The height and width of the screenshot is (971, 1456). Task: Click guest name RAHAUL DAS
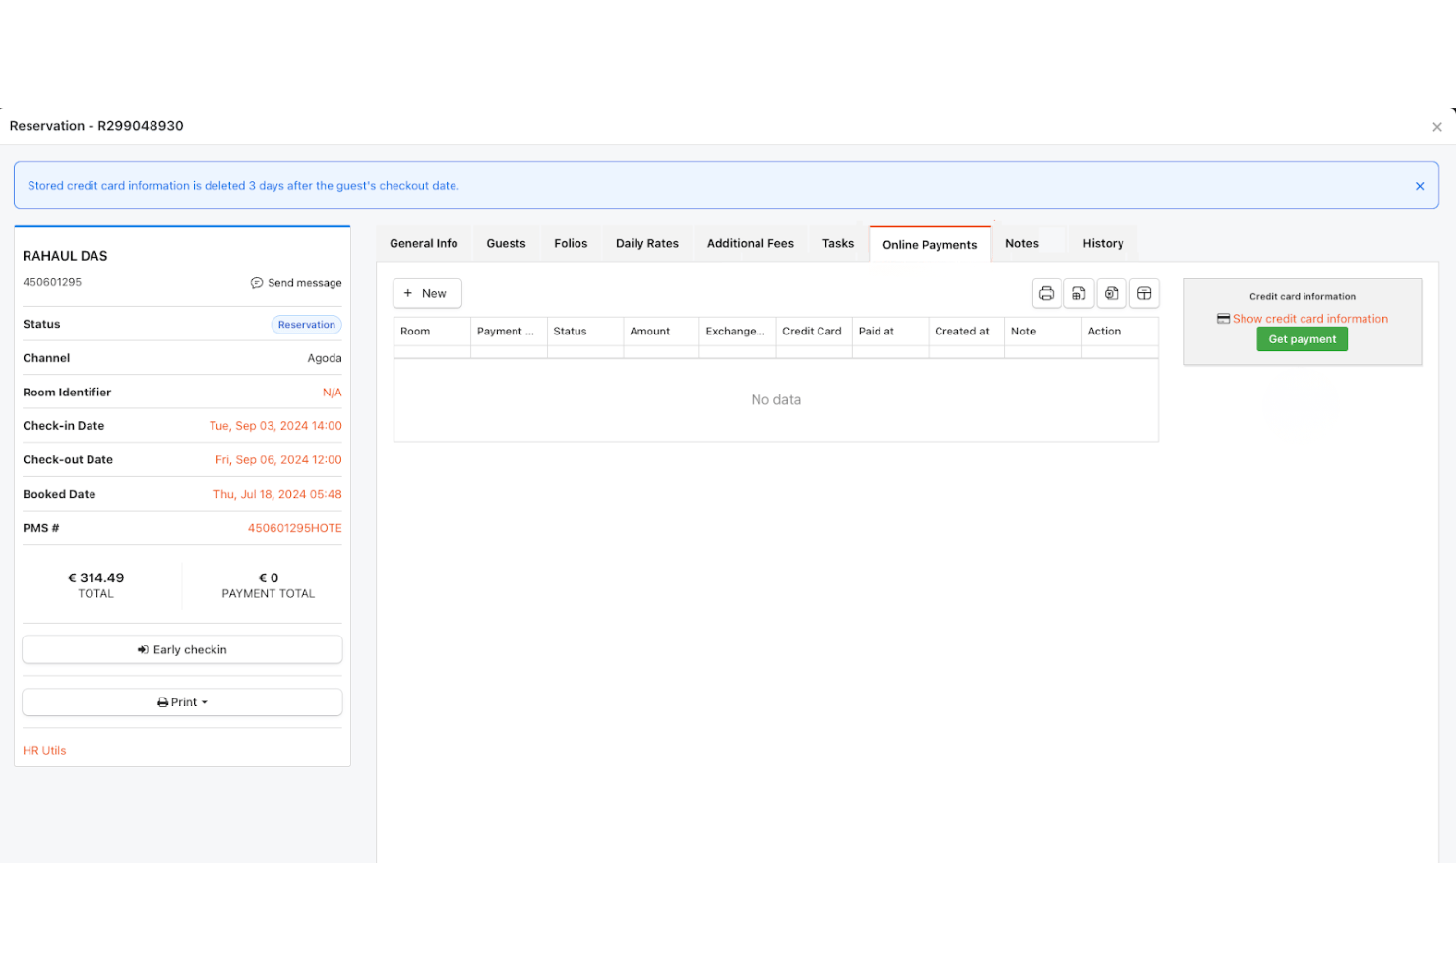(x=65, y=256)
